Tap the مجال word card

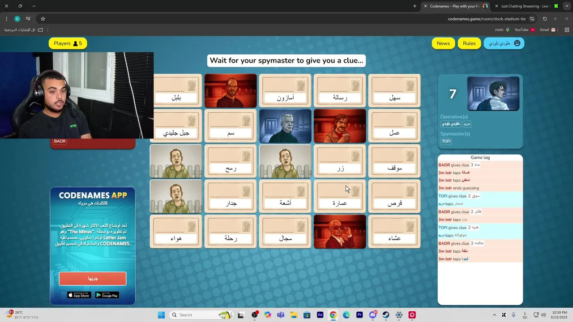point(285,232)
